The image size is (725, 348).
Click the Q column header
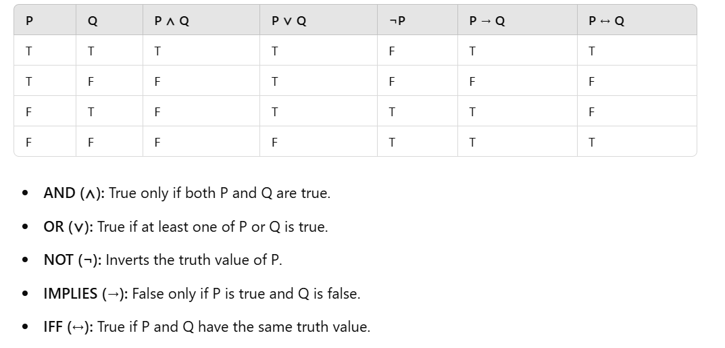tap(93, 21)
